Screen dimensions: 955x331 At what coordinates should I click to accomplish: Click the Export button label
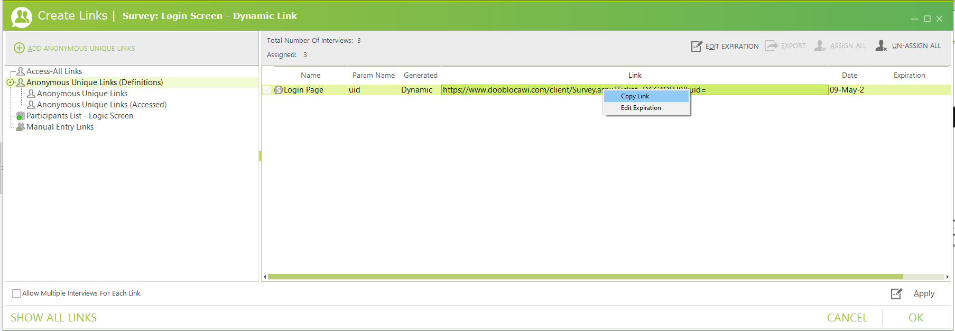(x=793, y=46)
